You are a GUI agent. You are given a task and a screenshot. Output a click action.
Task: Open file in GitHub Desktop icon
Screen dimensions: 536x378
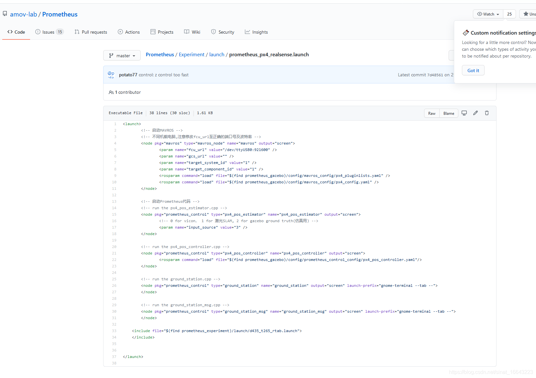(464, 113)
